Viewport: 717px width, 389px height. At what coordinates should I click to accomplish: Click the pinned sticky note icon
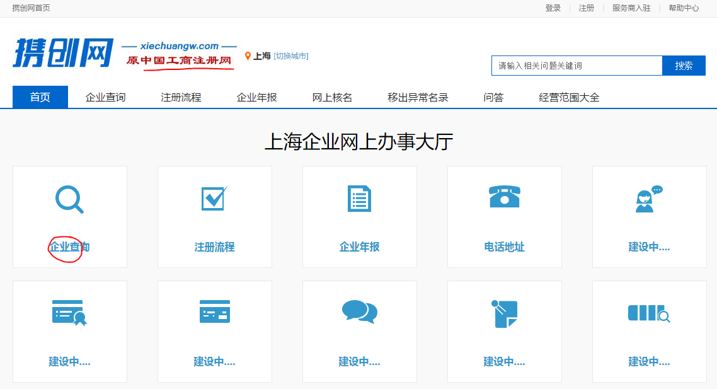pyautogui.click(x=505, y=314)
